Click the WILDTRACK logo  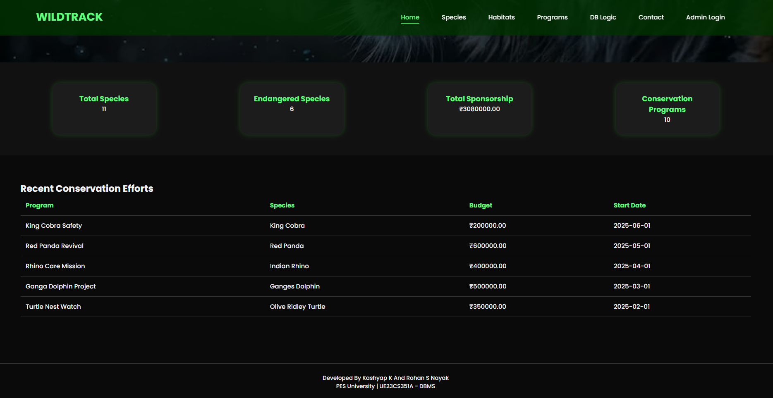(69, 17)
